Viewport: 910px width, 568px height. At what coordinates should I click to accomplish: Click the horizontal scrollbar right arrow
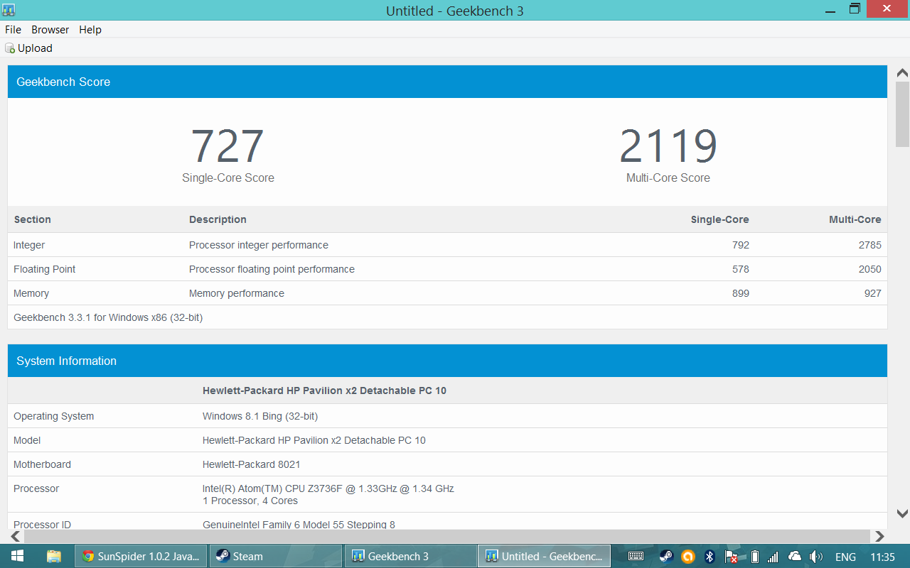[879, 536]
